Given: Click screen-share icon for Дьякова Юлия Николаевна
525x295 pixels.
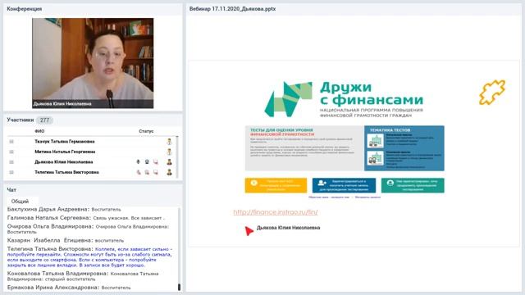Looking at the screenshot, I should [x=156, y=162].
